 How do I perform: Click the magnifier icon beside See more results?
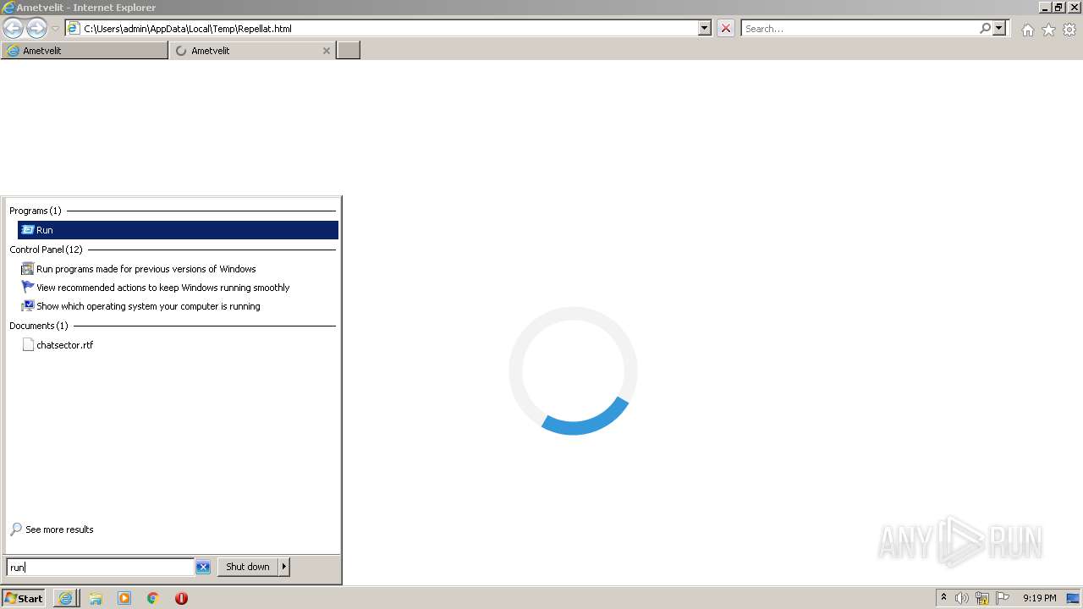(16, 529)
